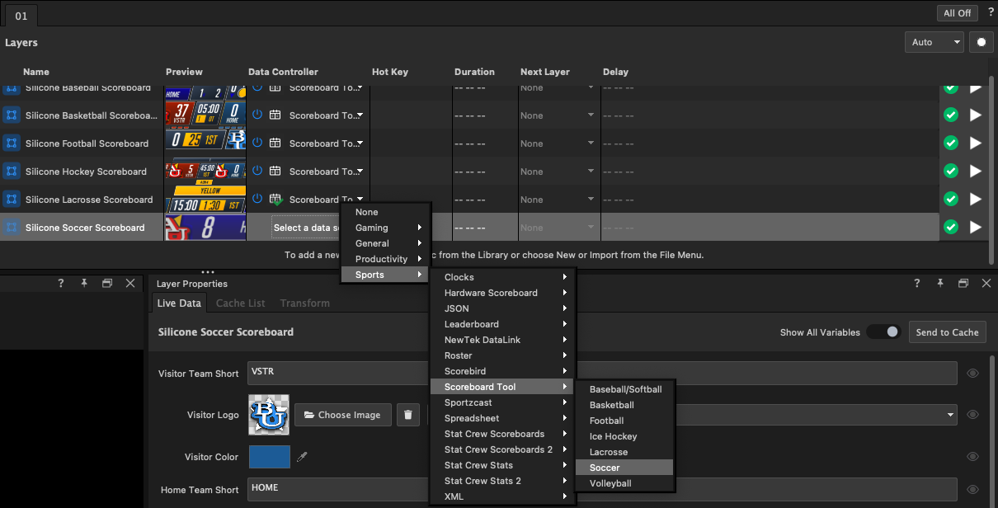Click the Silicone Lacrosse Scoreboard layer icon
998x508 pixels.
tap(12, 200)
